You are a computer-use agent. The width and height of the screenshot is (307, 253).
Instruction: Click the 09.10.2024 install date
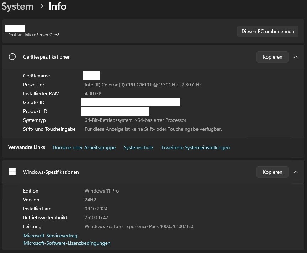[96, 209]
